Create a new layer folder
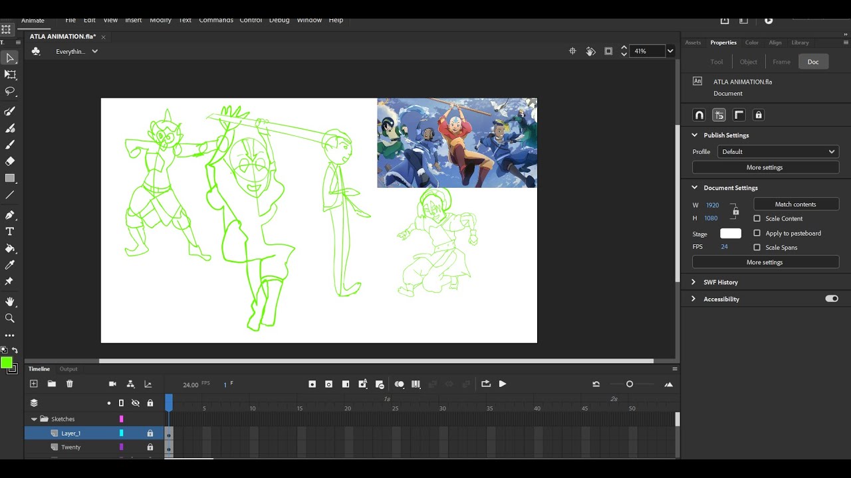This screenshot has width=851, height=478. click(x=51, y=384)
